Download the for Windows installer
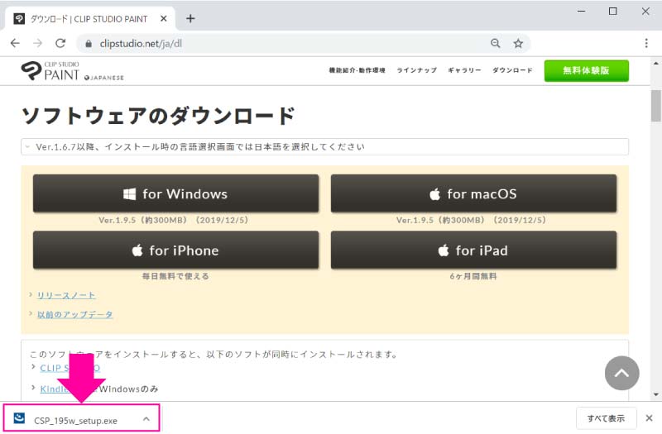This screenshot has width=662, height=434. click(175, 194)
